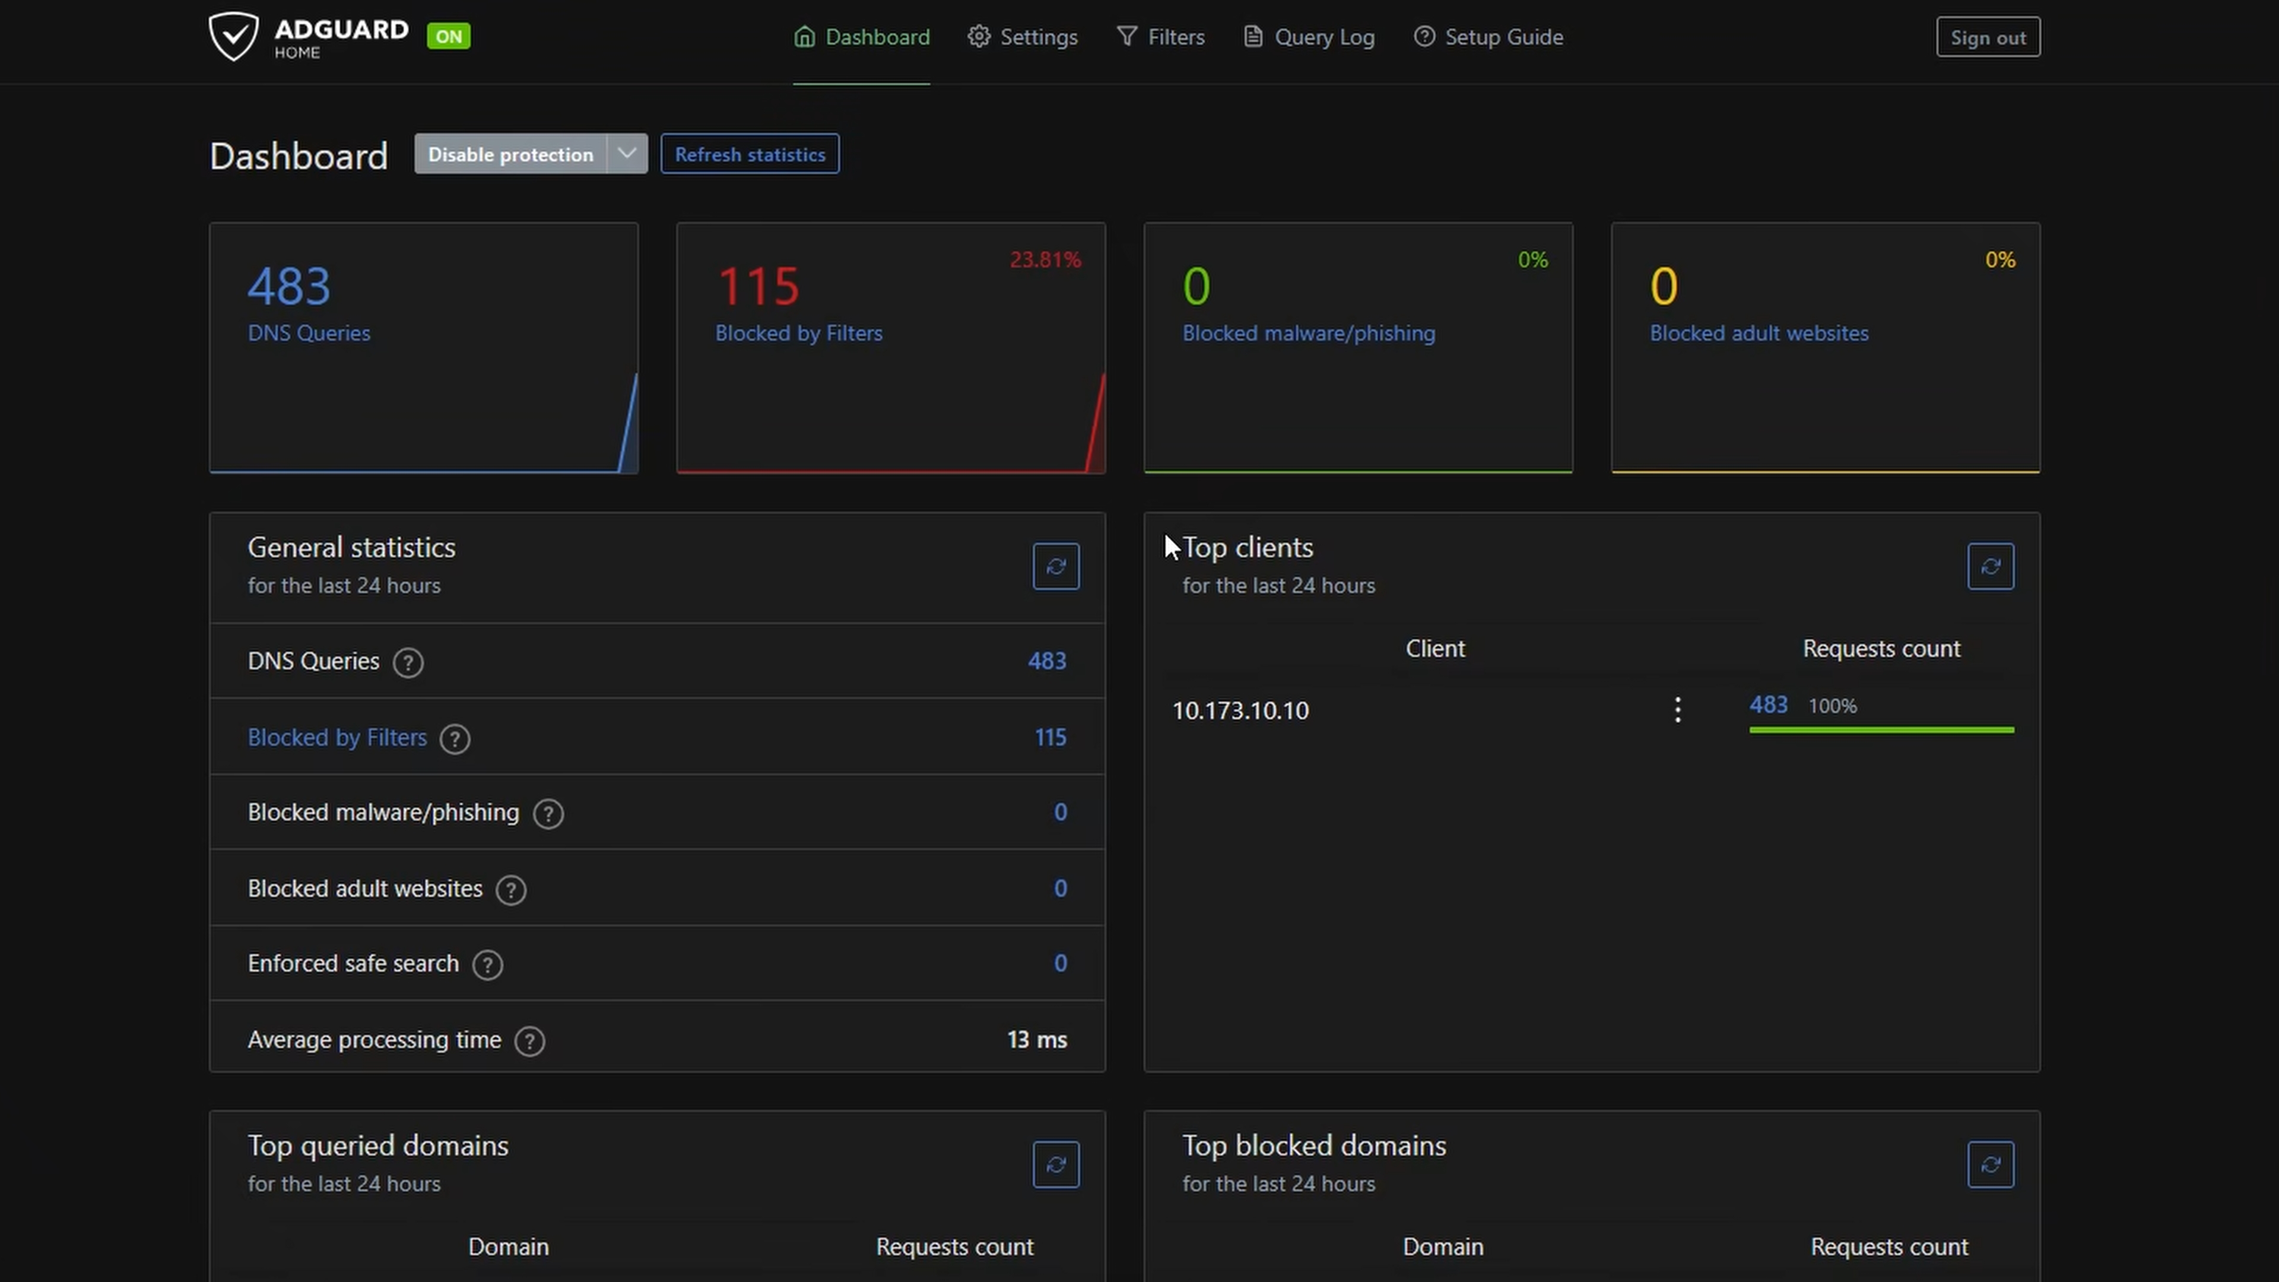Screen dimensions: 2279x1282
Task: Click the Sign out button
Action: 1987,36
